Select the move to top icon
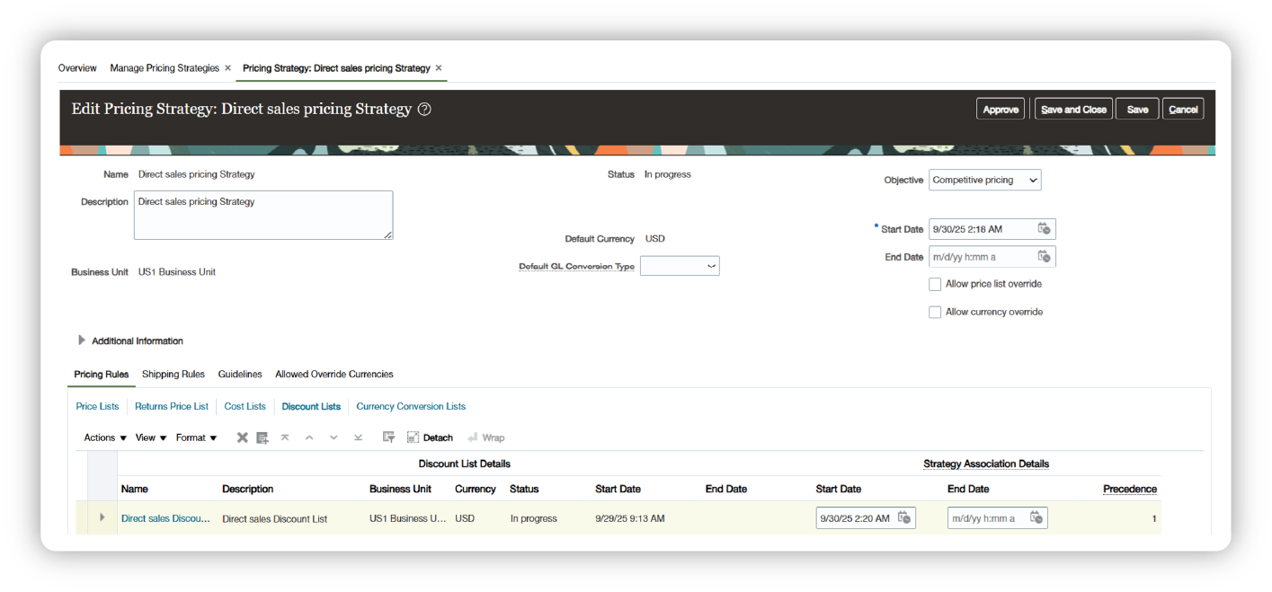 [284, 437]
